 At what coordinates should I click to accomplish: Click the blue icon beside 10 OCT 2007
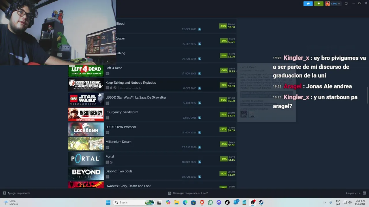[199, 162]
